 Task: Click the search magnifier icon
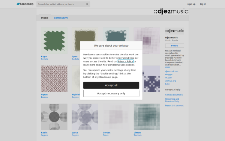87,4
